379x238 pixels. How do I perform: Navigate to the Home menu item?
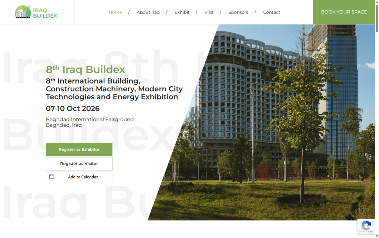[115, 12]
